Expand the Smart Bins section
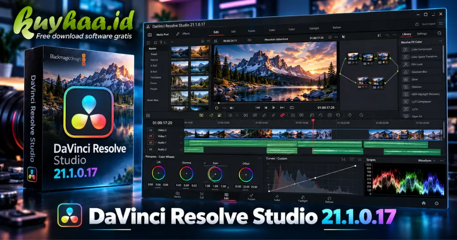The image size is (457, 240). pyautogui.click(x=153, y=100)
